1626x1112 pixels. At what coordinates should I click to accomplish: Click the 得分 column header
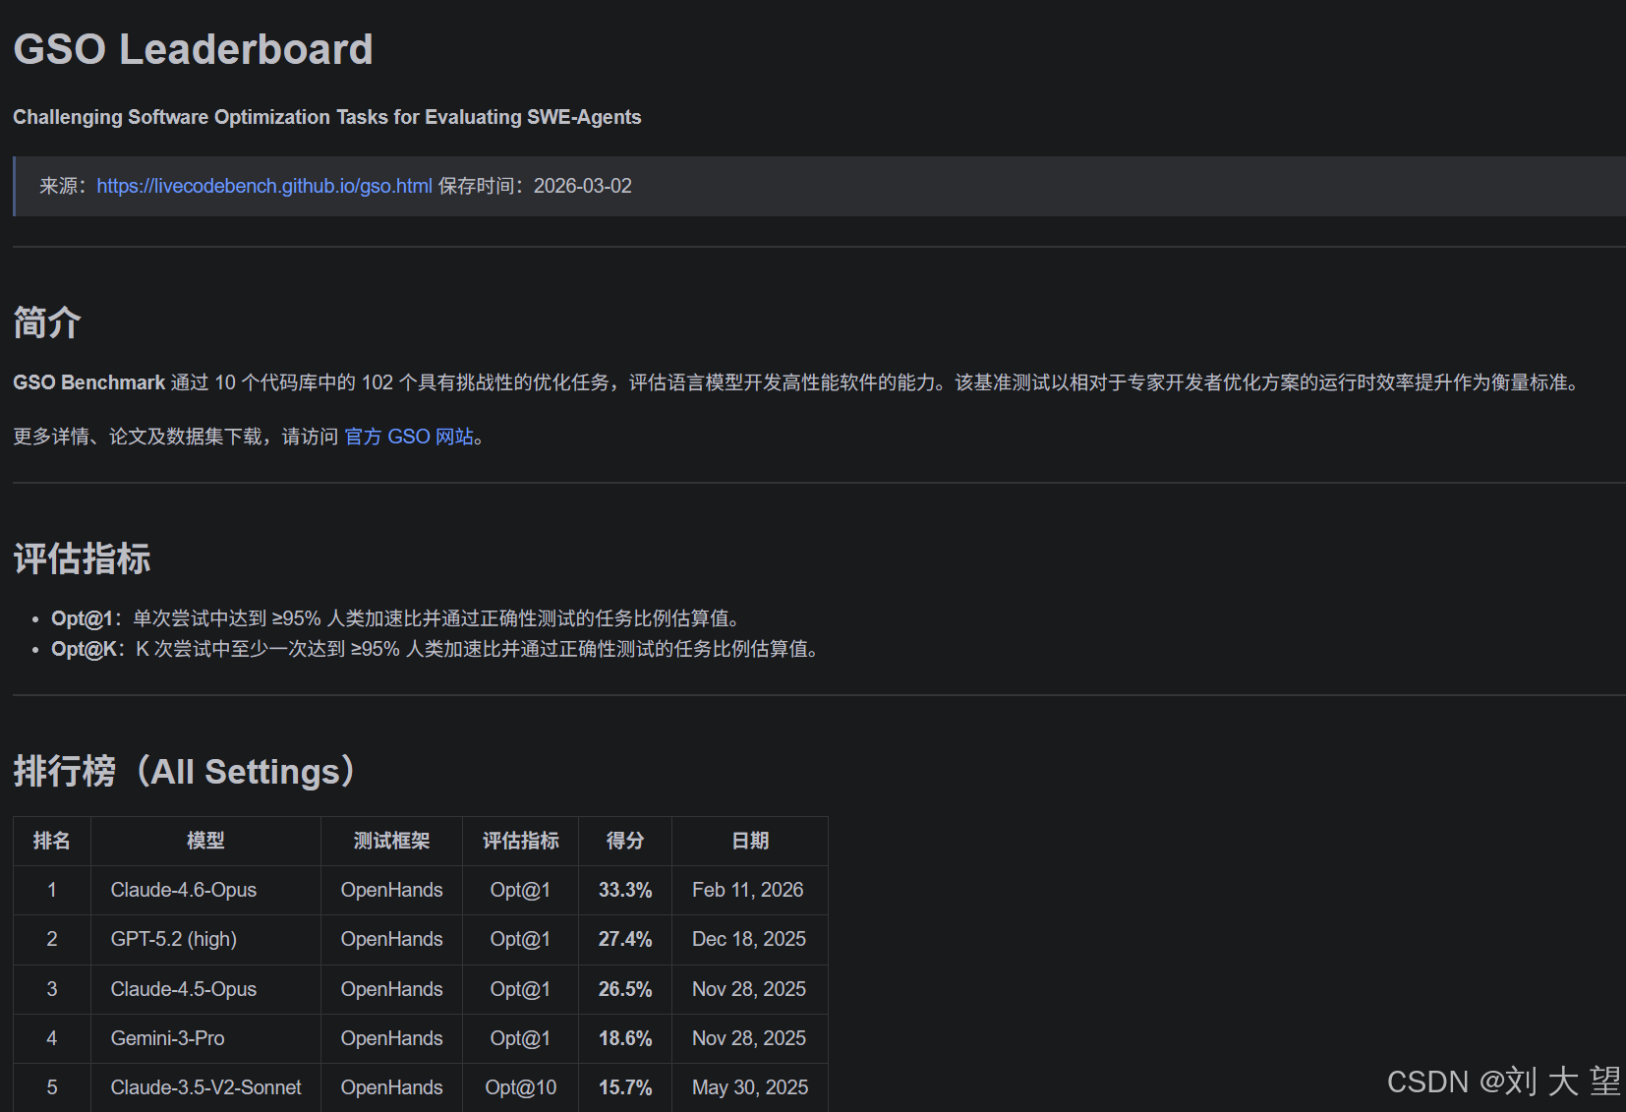[625, 841]
